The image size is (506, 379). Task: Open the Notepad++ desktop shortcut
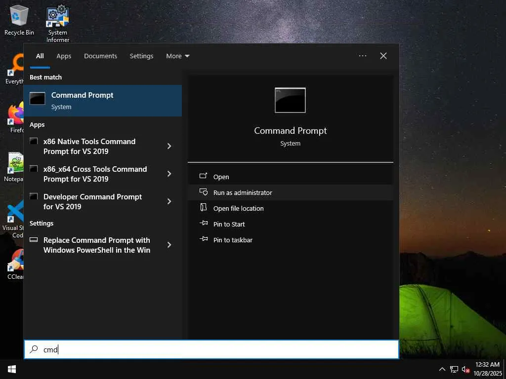pyautogui.click(x=14, y=167)
